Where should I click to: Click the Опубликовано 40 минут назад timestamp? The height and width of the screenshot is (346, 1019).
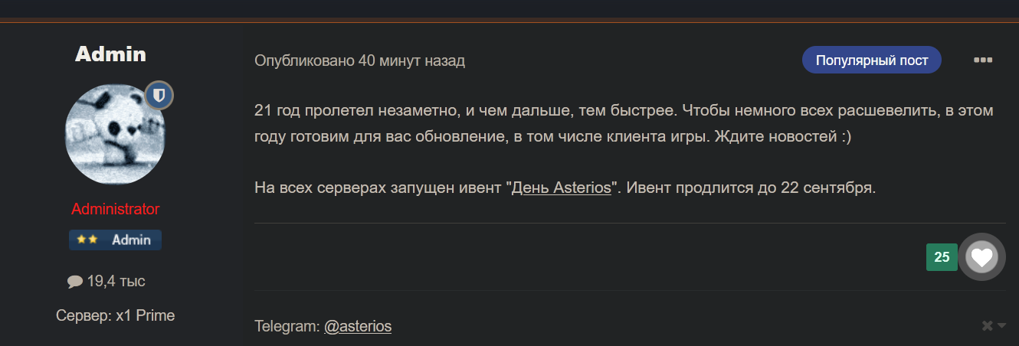(359, 60)
